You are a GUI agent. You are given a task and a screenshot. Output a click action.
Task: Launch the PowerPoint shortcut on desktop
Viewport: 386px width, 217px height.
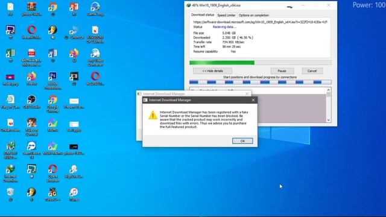(74, 7)
